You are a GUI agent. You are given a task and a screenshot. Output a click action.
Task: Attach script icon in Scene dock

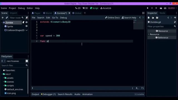pos(27,18)
